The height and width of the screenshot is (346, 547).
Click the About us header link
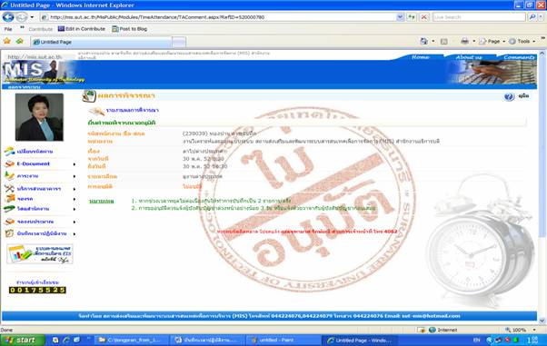click(469, 57)
